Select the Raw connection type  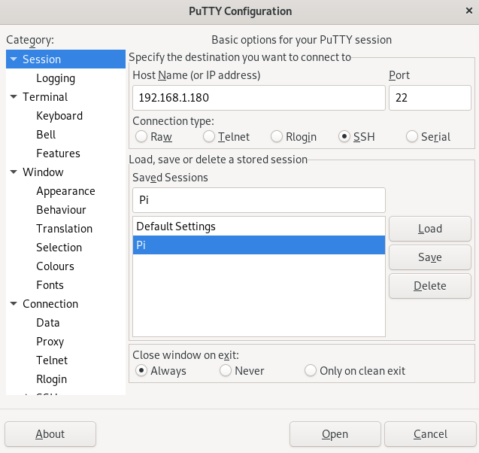[141, 136]
